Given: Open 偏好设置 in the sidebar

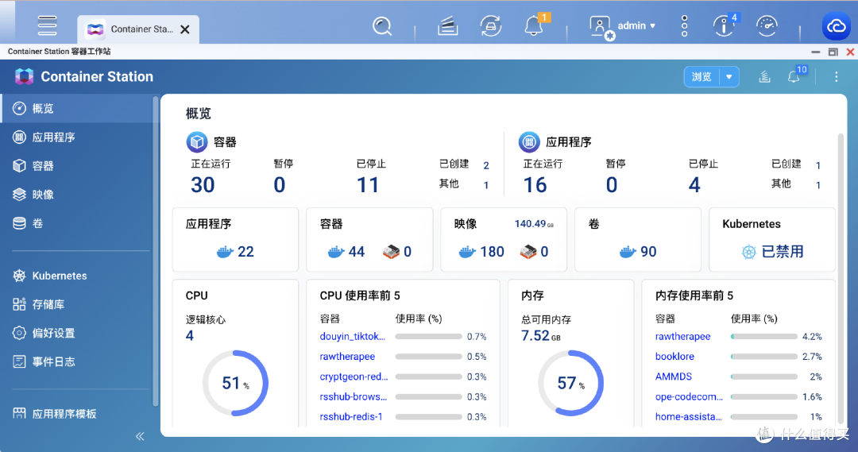Looking at the screenshot, I should (x=76, y=333).
